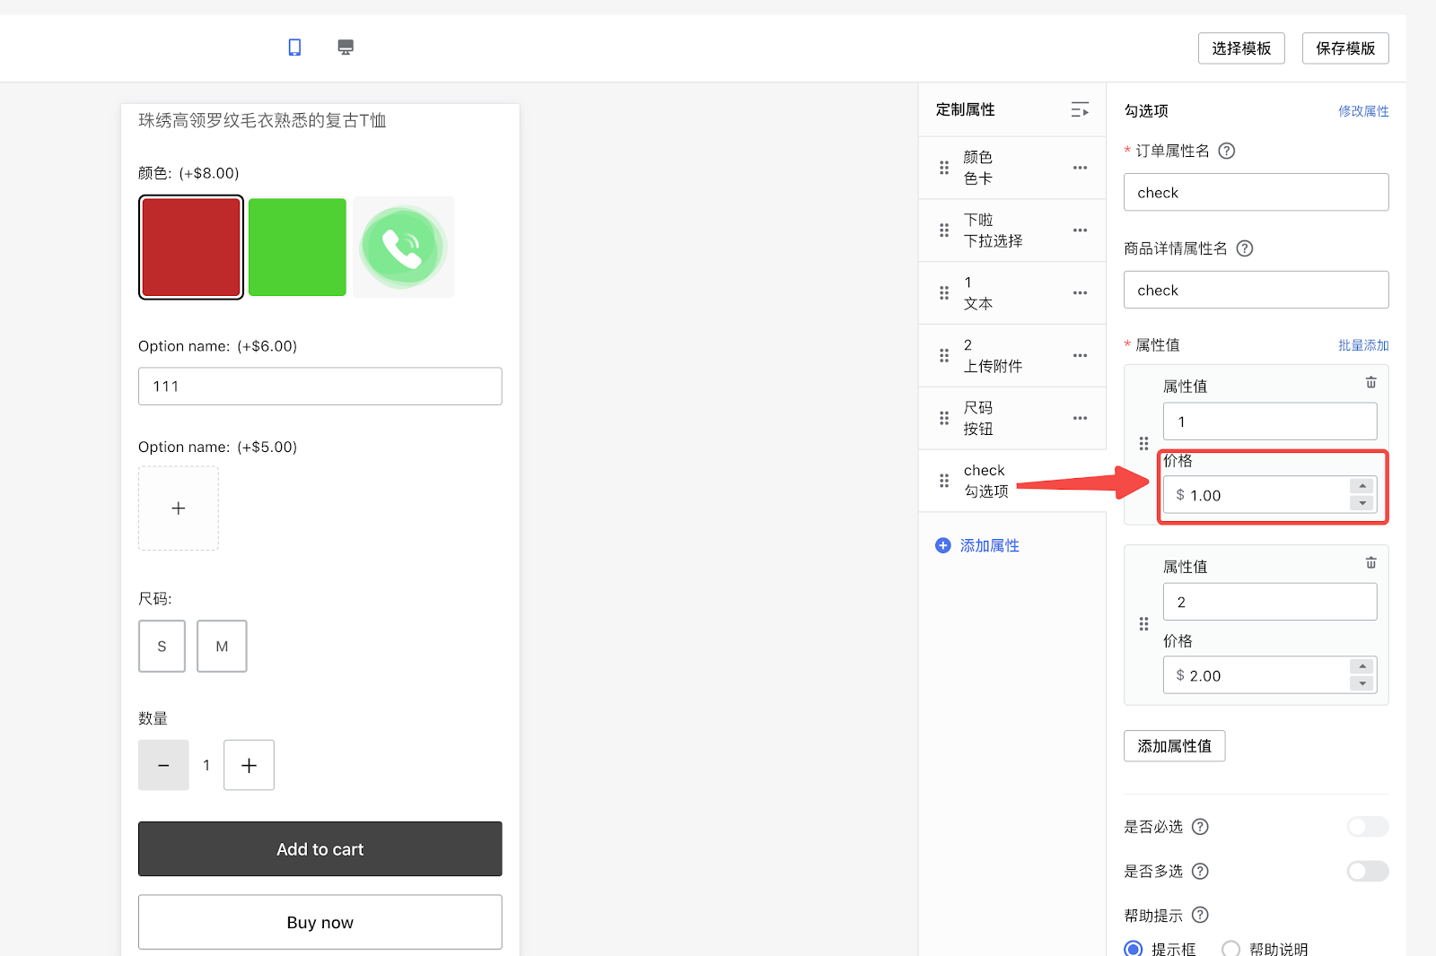Click the Option name field containing 111
This screenshot has height=956, width=1436.
tap(320, 387)
